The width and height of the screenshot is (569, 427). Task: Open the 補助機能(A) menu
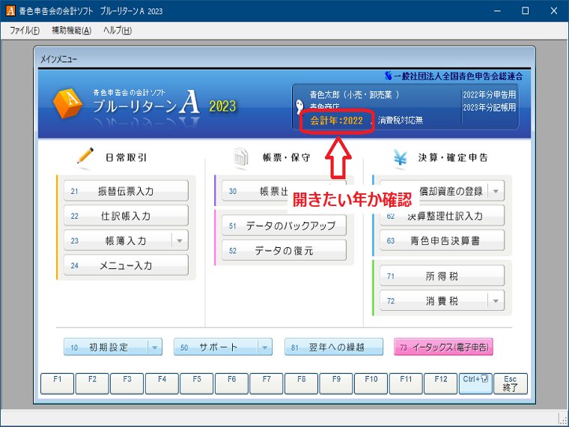(x=71, y=31)
